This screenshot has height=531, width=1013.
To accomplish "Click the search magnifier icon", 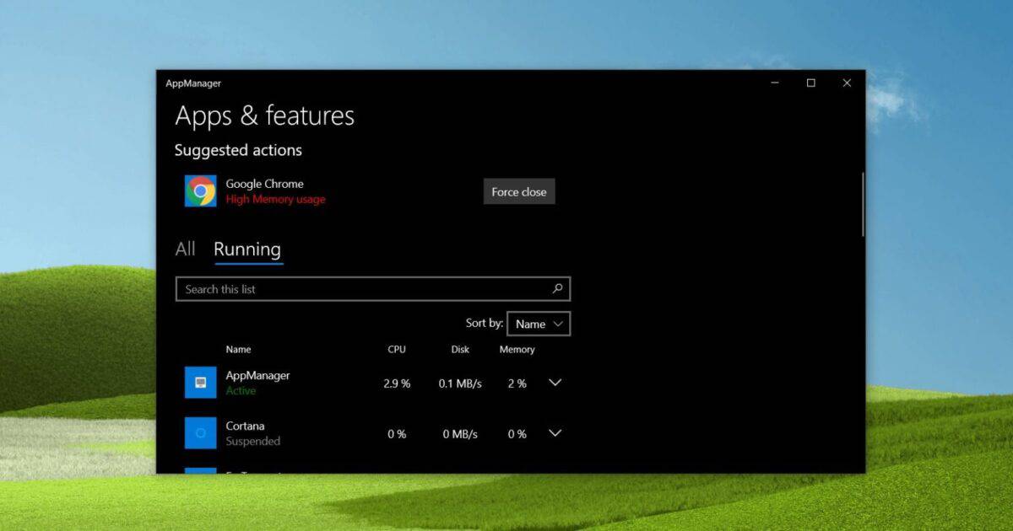I will coord(557,288).
